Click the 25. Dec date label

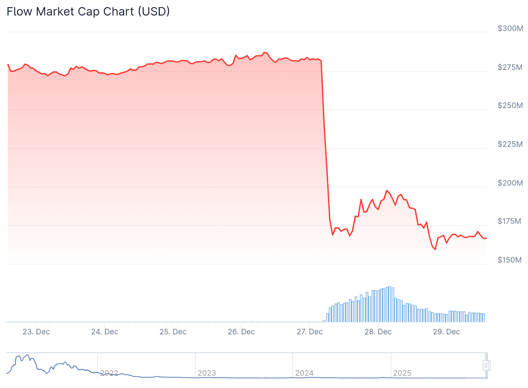(x=173, y=332)
